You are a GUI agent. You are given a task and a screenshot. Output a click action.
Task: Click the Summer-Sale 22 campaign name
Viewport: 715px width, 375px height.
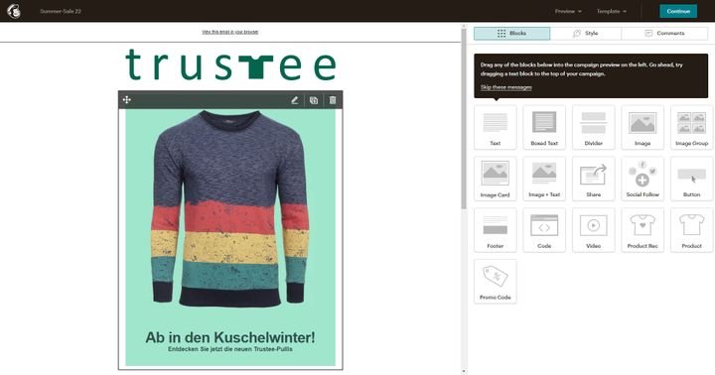pyautogui.click(x=61, y=11)
